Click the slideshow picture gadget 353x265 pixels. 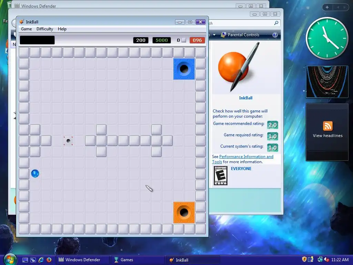pyautogui.click(x=327, y=82)
